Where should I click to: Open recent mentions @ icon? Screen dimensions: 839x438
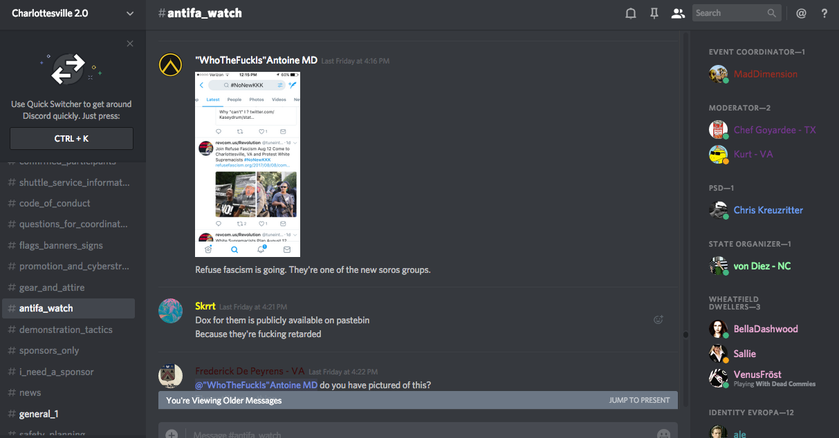(801, 13)
